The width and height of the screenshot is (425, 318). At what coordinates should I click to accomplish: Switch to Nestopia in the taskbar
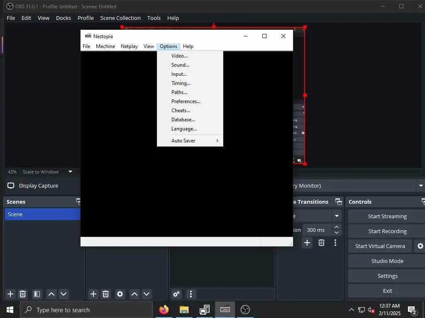pos(225,310)
